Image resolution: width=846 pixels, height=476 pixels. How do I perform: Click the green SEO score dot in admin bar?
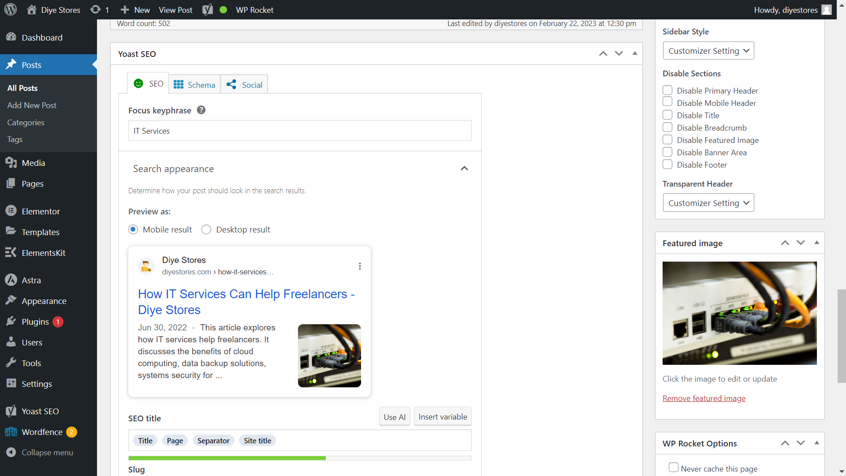coord(223,10)
